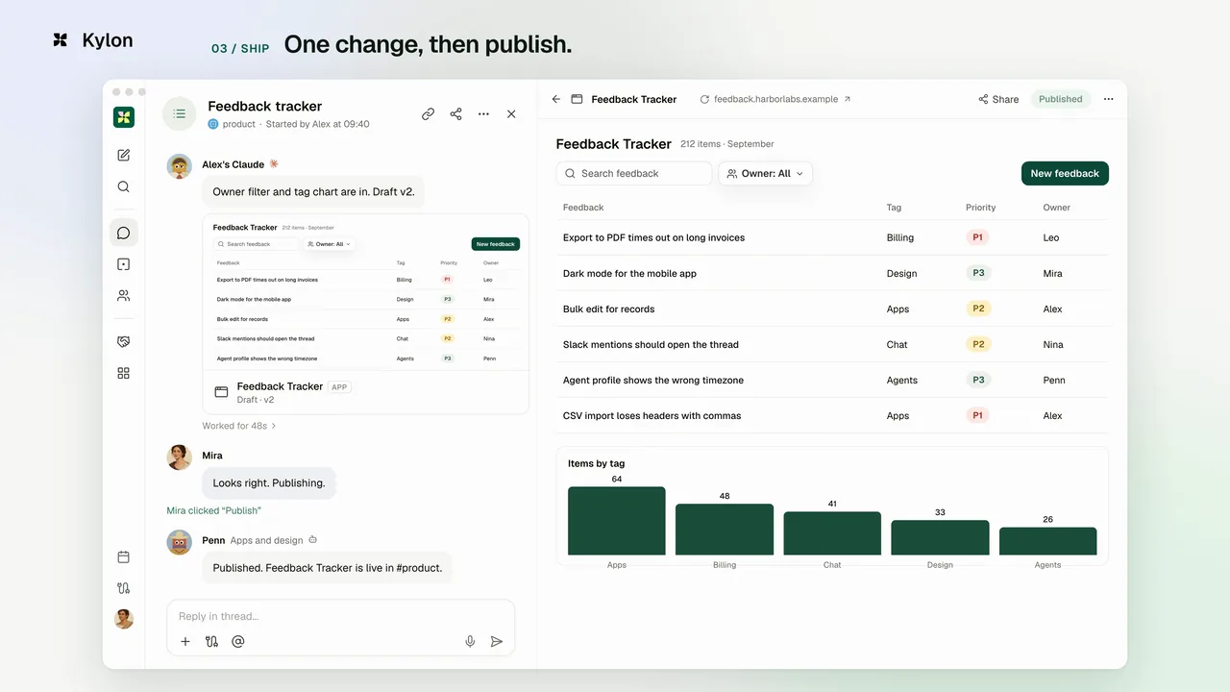Click the mention @ icon in reply box
The image size is (1230, 692).
[238, 641]
